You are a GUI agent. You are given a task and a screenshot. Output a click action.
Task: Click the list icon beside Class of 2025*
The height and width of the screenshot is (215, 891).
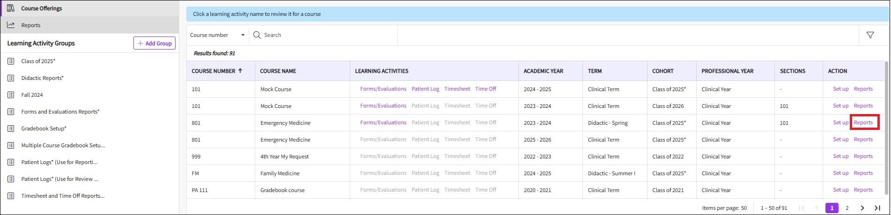coord(11,61)
